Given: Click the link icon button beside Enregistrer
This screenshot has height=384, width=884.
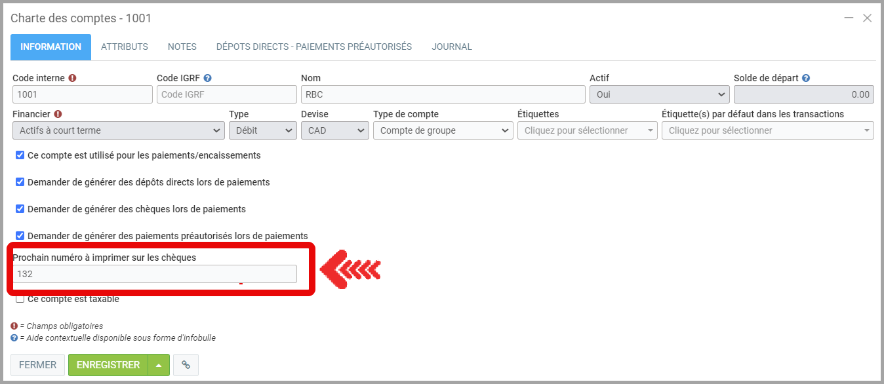Looking at the screenshot, I should (186, 365).
